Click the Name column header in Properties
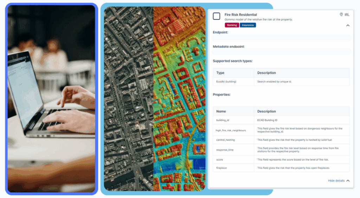 [x=221, y=111]
